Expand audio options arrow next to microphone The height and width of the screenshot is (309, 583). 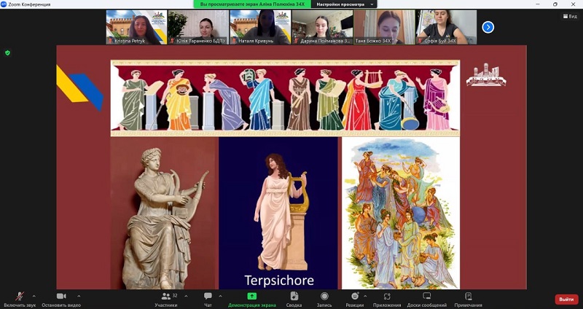click(x=34, y=296)
